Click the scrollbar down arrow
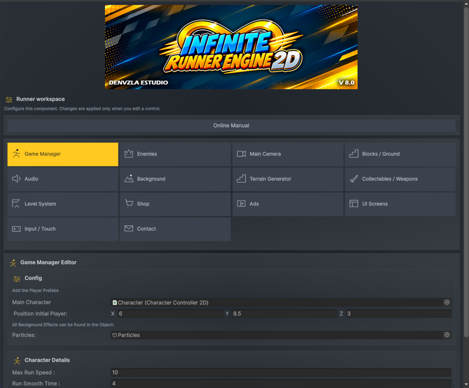The image size is (469, 388). (466, 384)
